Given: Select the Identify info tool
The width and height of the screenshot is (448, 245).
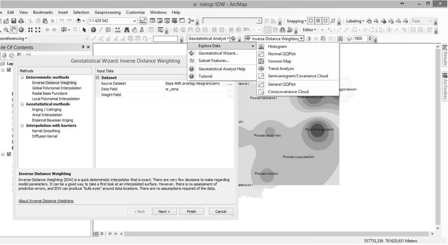Looking at the screenshot, I should (93, 30).
